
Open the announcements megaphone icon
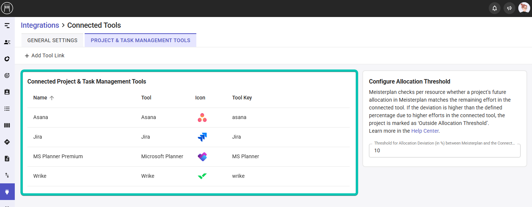pos(509,8)
